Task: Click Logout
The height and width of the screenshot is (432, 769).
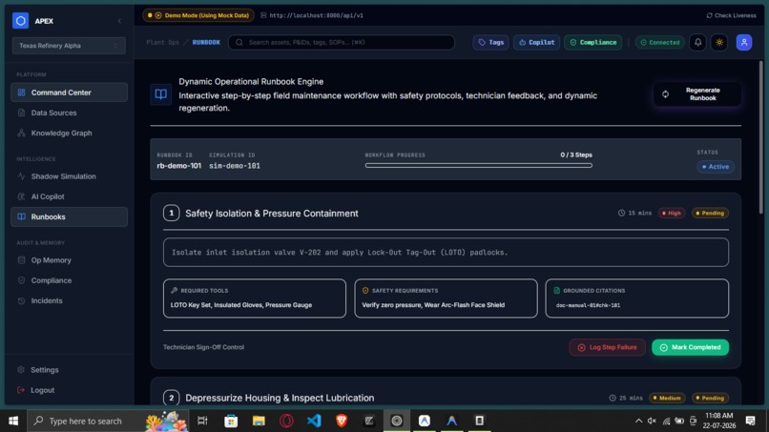Action: (x=69, y=390)
